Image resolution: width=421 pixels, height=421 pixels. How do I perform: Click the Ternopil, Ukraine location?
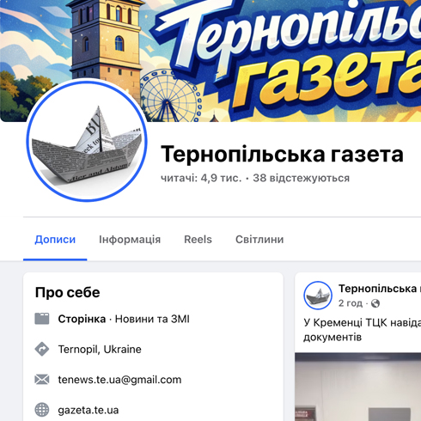pyautogui.click(x=100, y=350)
